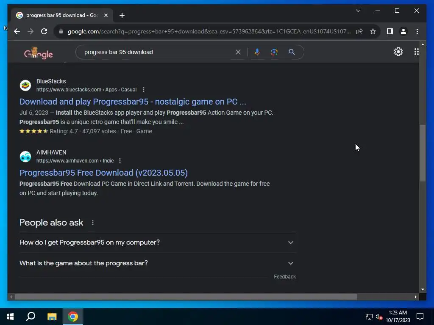Screen dimensions: 434x325
Task: Share this page from address bar
Action: coord(359,31)
